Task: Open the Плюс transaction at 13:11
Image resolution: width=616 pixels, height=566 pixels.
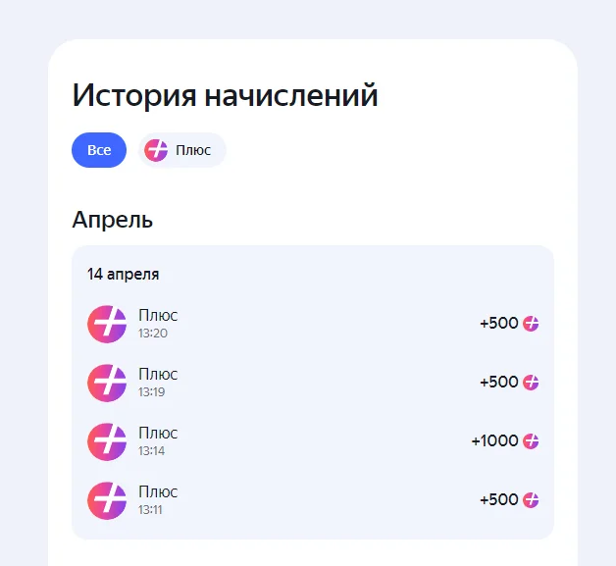Action: point(313,501)
